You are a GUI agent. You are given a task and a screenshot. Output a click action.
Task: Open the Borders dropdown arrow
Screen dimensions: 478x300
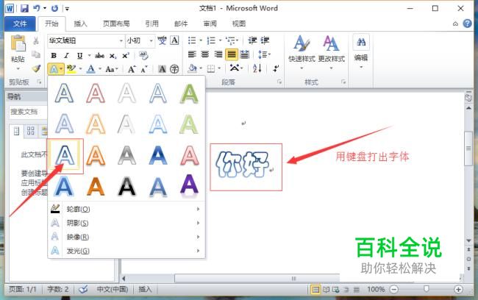(x=219, y=68)
